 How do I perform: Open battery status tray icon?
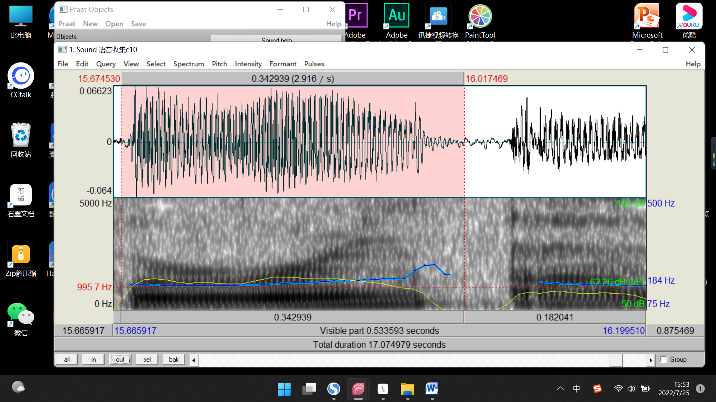(645, 389)
